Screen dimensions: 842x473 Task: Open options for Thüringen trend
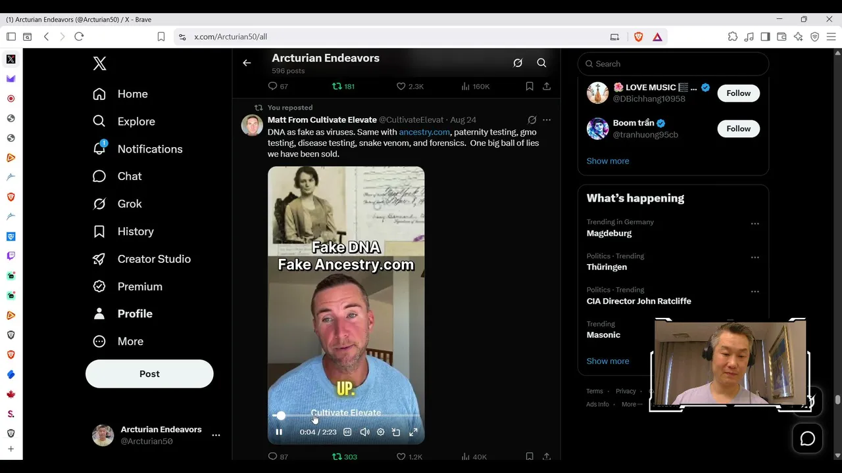click(755, 258)
